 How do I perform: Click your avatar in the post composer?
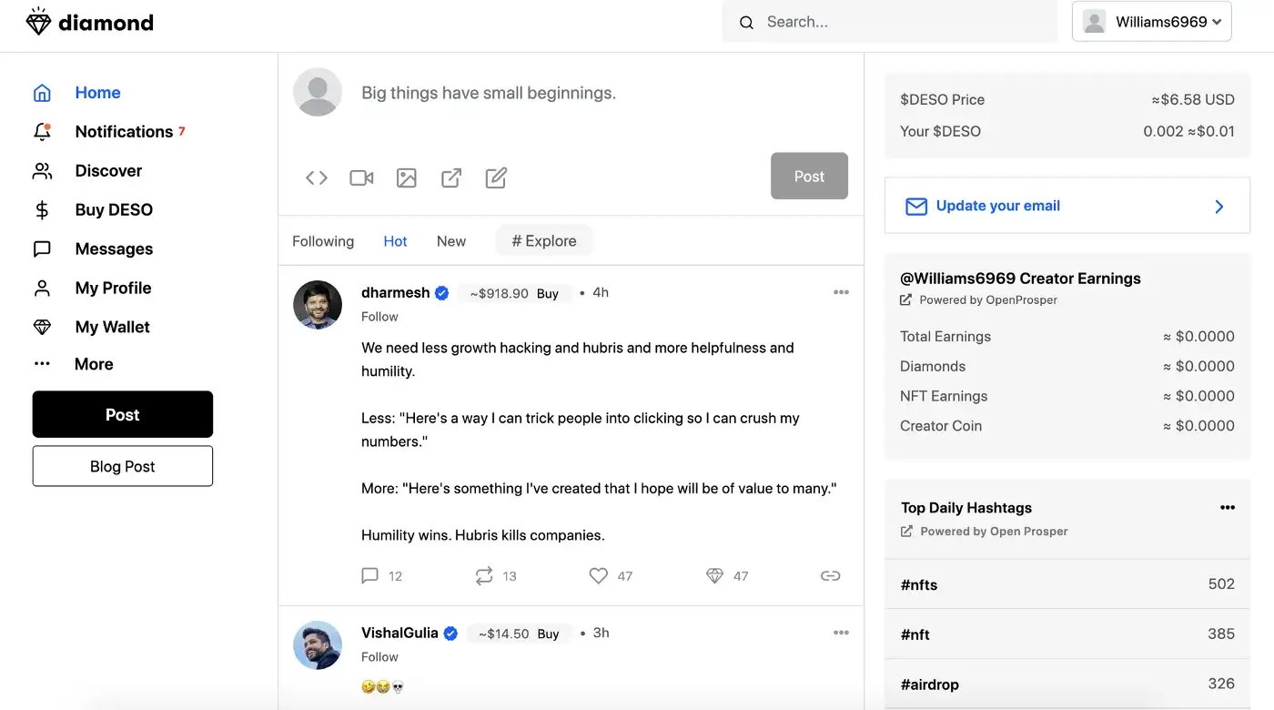pos(318,92)
